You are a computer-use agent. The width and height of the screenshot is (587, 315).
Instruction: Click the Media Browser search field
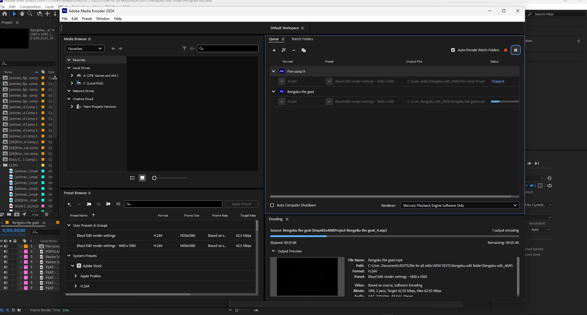228,48
